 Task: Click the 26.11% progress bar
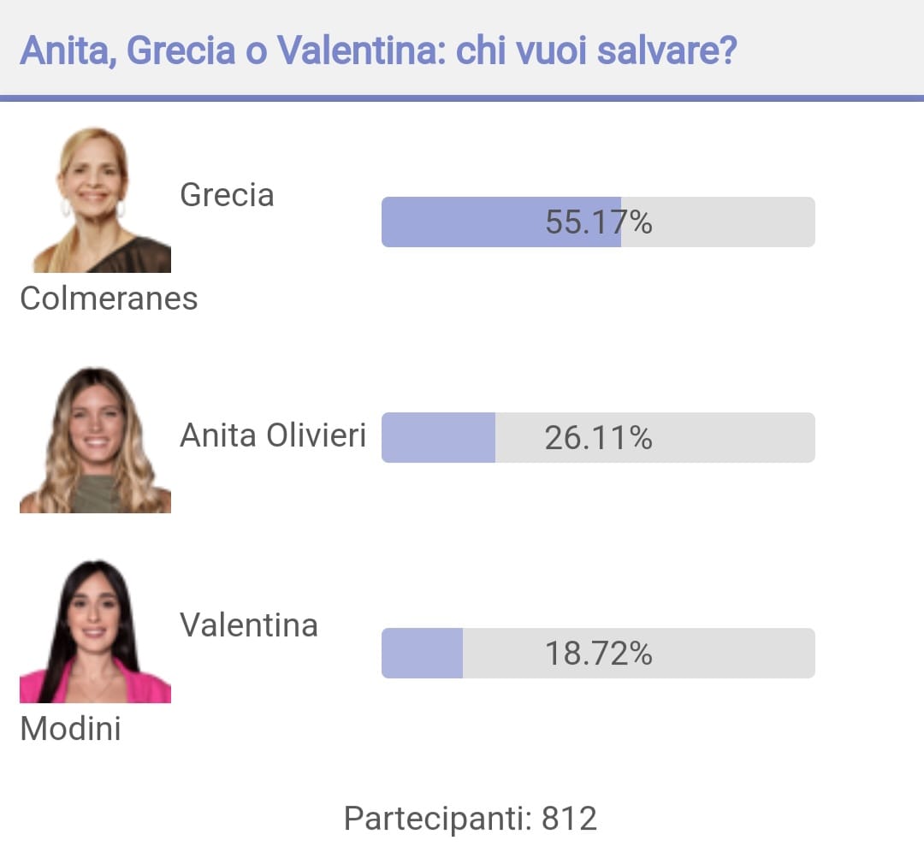point(598,438)
